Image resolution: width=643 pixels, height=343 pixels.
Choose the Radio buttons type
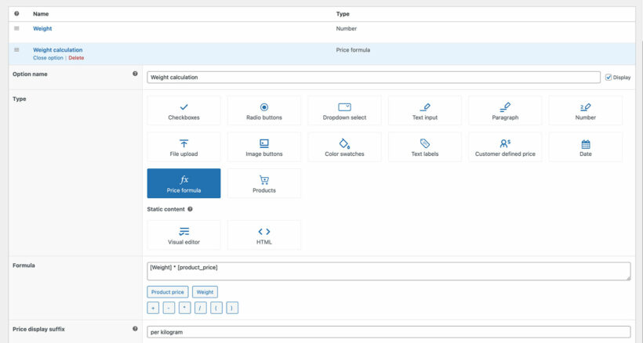click(x=264, y=110)
